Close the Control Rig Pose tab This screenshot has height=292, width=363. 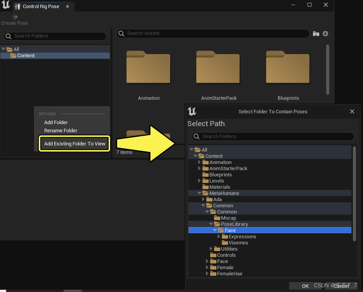click(67, 7)
